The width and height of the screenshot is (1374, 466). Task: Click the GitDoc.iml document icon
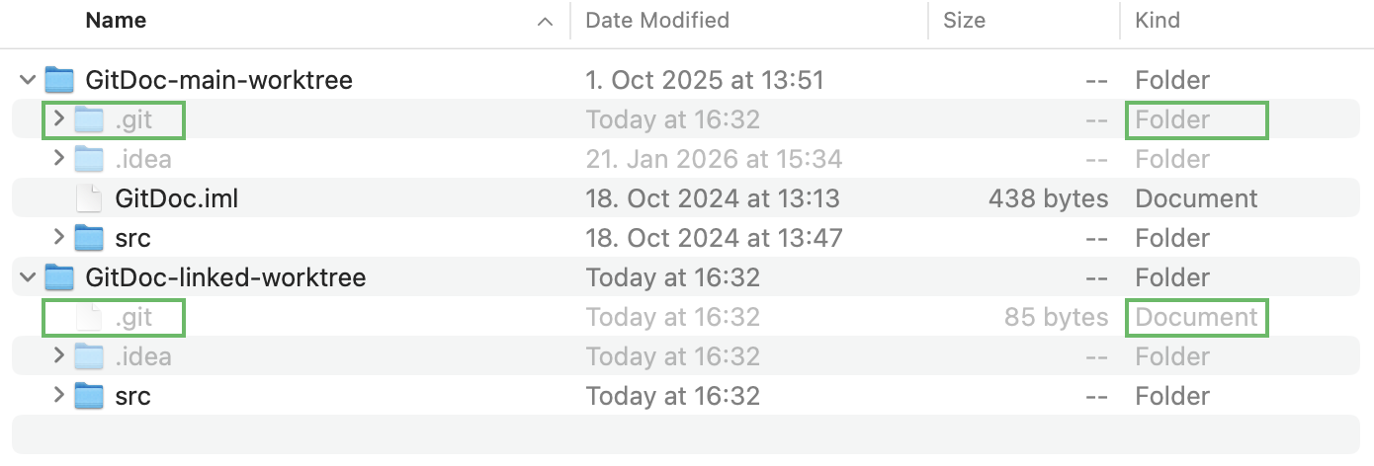[90, 198]
